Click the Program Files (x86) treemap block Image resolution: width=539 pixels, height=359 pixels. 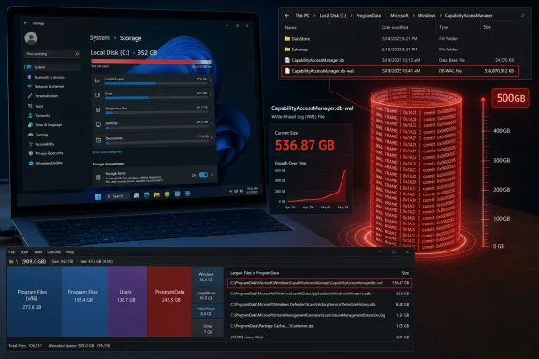(x=35, y=302)
